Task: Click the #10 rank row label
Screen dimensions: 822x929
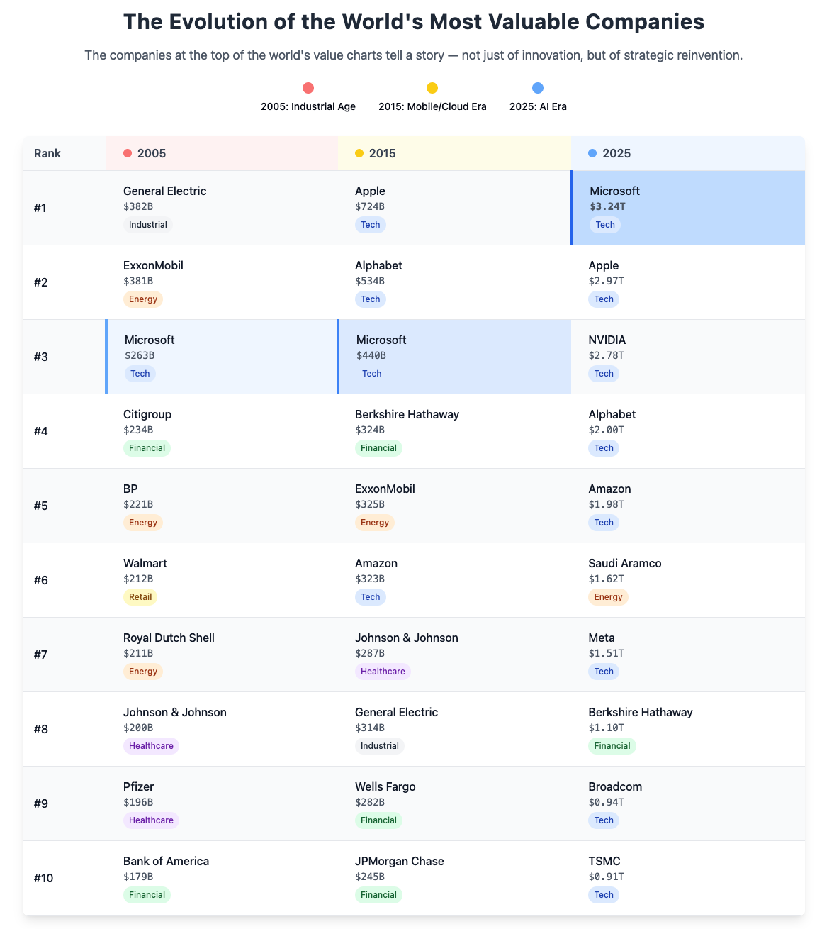Action: click(x=44, y=878)
